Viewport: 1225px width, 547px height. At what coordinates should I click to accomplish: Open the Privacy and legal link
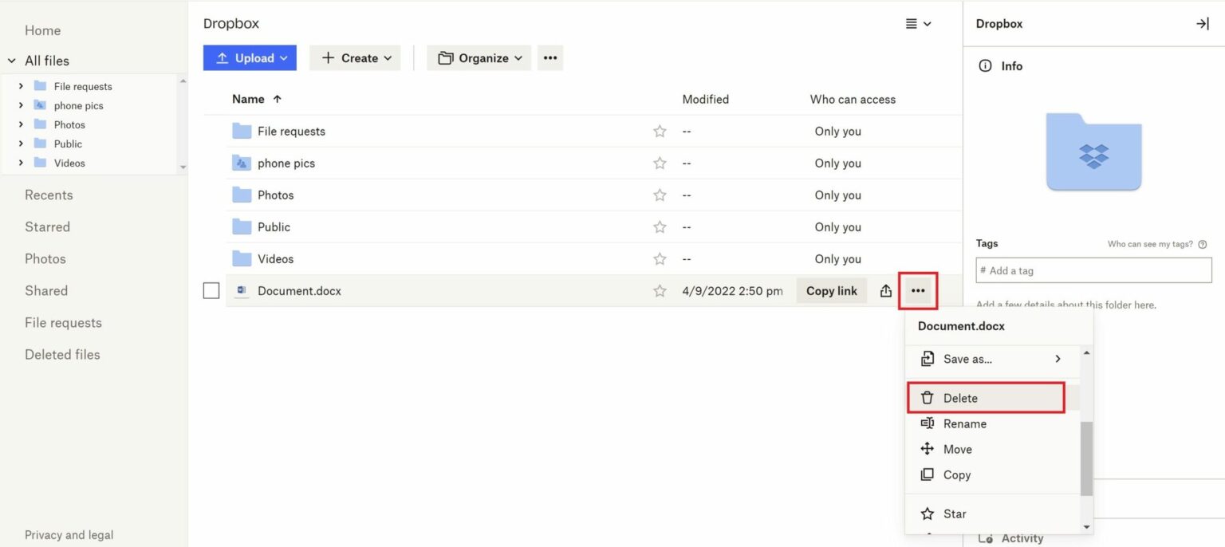point(69,534)
